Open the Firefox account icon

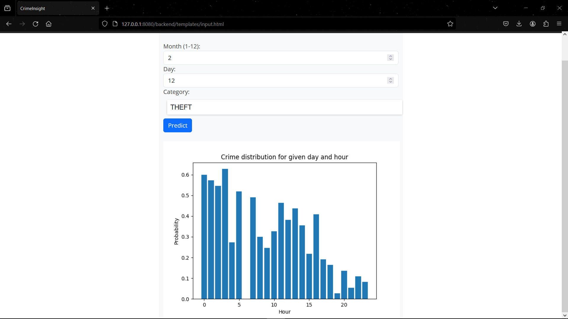pos(532,24)
